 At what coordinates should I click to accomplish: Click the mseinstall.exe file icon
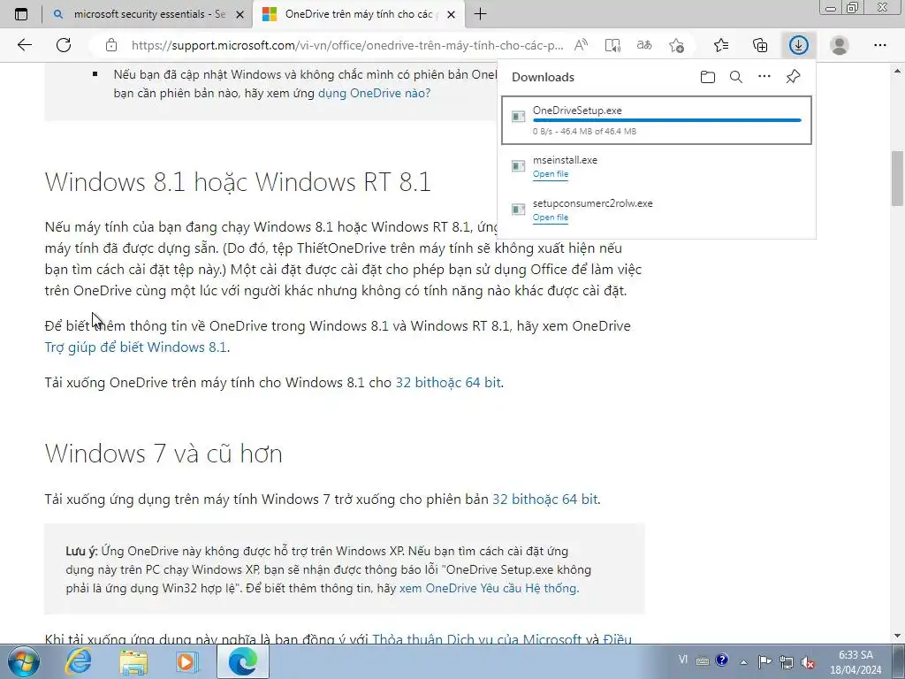(x=518, y=166)
